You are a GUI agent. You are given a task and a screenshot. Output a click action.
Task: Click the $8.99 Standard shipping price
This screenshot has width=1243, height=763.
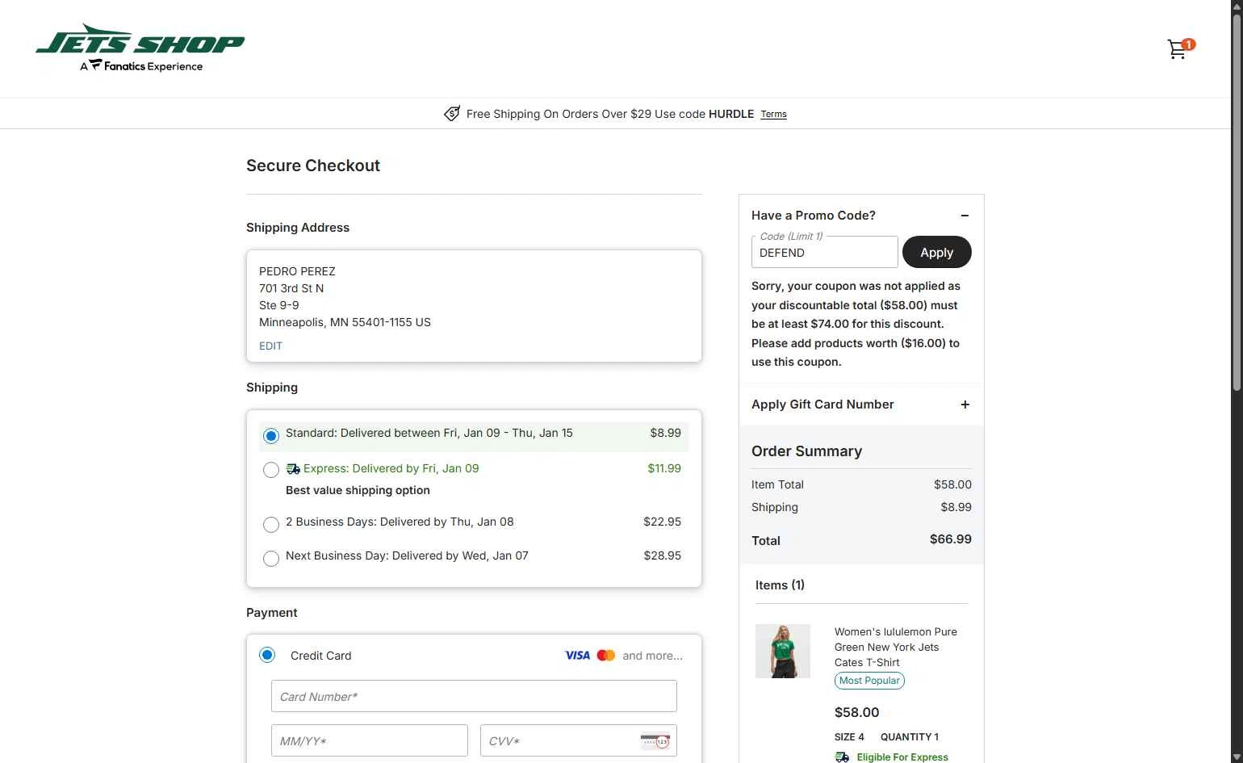pyautogui.click(x=666, y=433)
